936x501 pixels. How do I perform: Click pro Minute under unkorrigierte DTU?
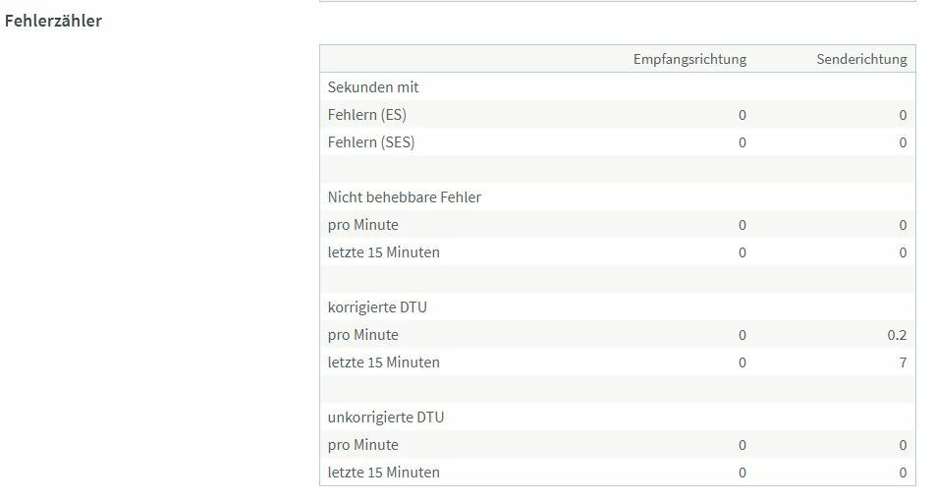pos(363,445)
